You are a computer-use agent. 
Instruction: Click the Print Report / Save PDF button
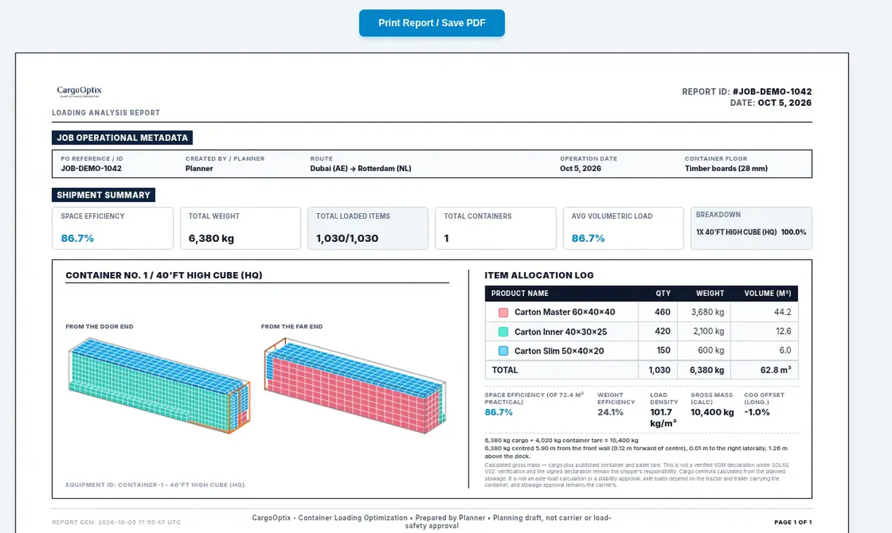[x=431, y=23]
